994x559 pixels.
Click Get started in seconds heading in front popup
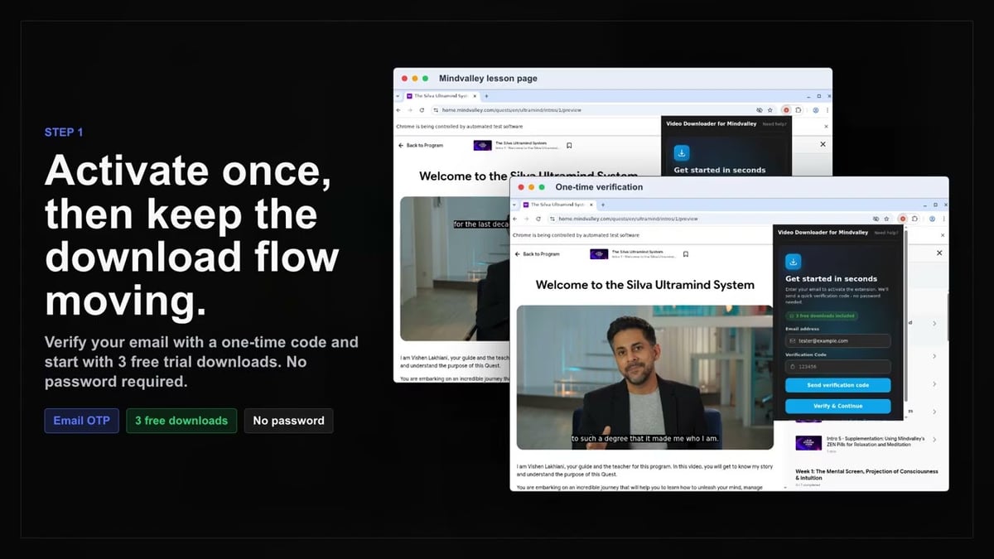pyautogui.click(x=831, y=279)
